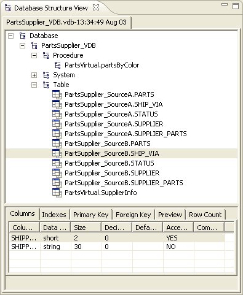Collapse the Procedure node
Screen dimensions: 243x295
[x=34, y=56]
